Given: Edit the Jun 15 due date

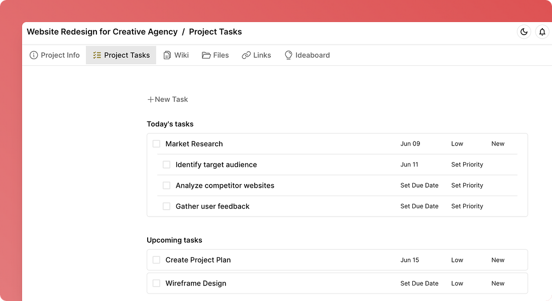Looking at the screenshot, I should coord(410,260).
